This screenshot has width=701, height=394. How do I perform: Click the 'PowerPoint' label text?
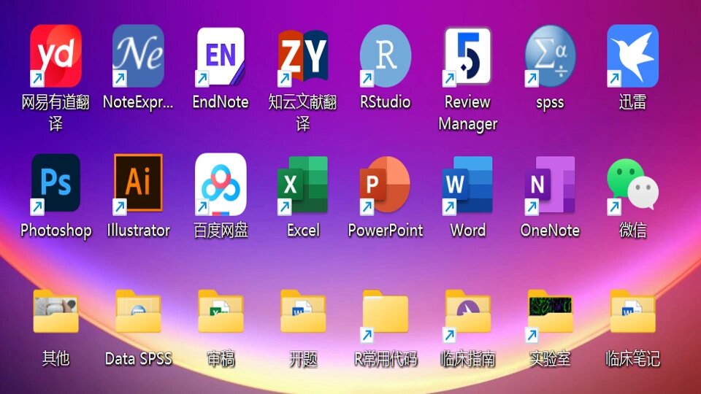coord(385,231)
